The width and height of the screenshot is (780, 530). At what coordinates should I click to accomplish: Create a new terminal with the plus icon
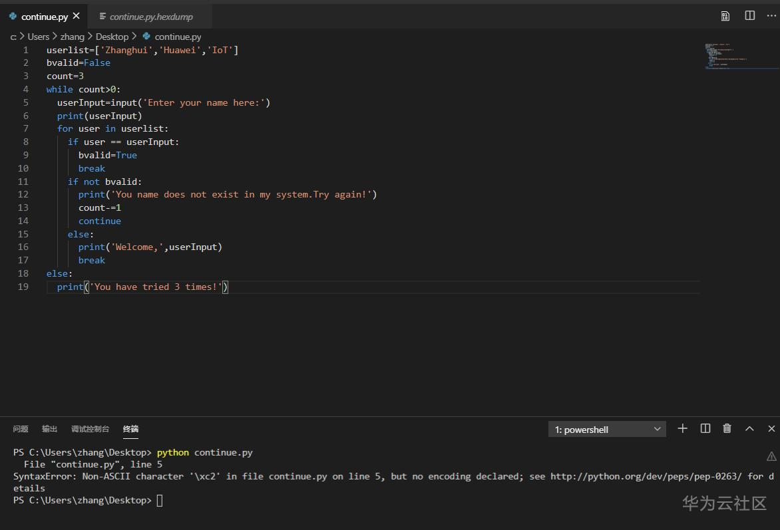[x=682, y=429]
